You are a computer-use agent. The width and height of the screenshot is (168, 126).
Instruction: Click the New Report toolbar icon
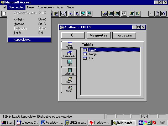click(x=117, y=14)
